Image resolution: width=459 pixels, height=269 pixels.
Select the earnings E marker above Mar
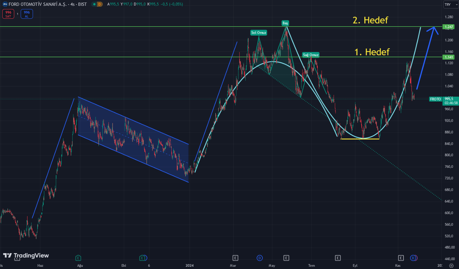point(235,258)
